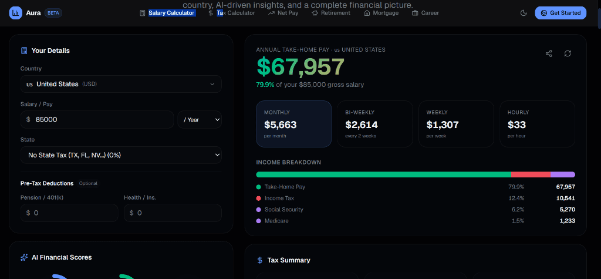
Task: Click the Get Started button
Action: tap(561, 13)
